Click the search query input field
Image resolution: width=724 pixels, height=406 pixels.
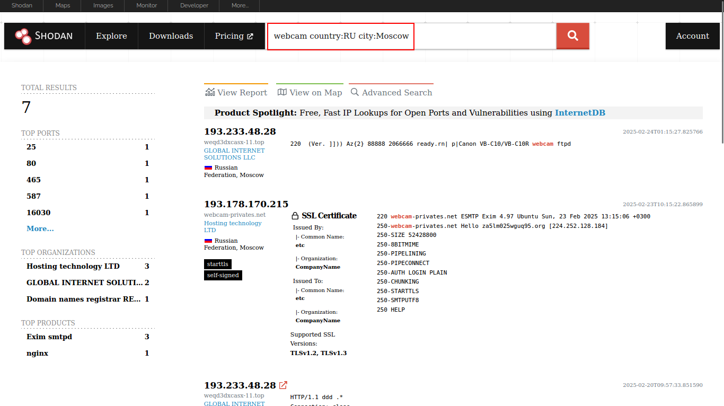[x=412, y=36]
